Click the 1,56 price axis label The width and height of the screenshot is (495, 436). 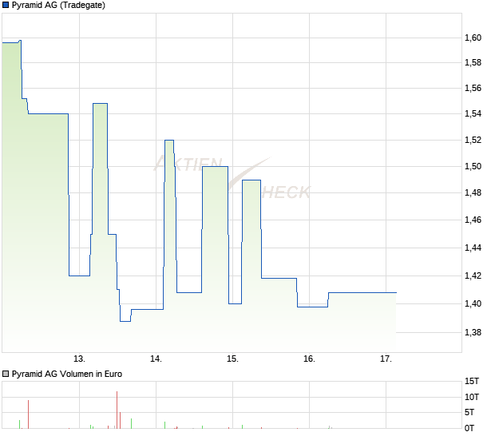click(473, 88)
